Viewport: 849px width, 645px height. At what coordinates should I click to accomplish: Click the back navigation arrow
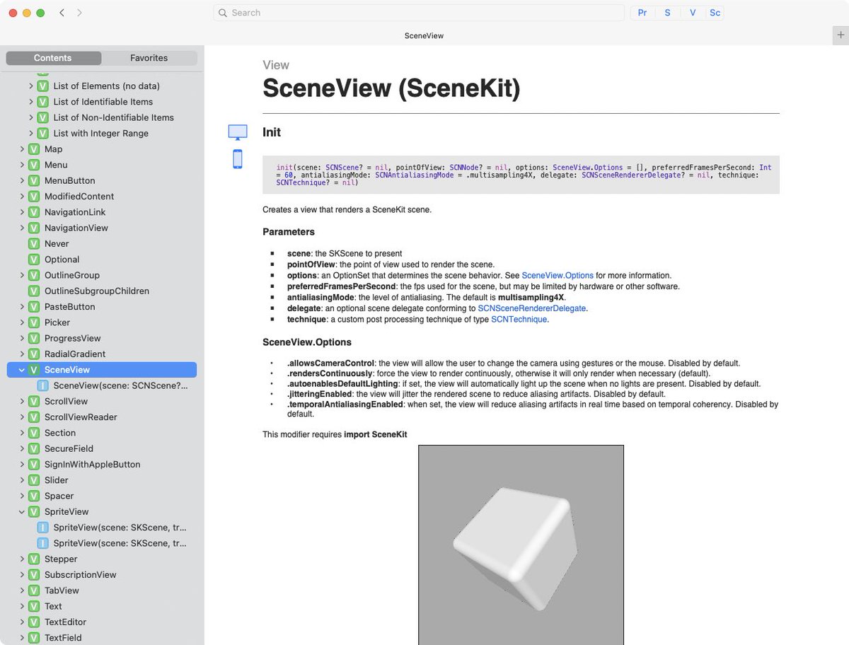coord(62,13)
